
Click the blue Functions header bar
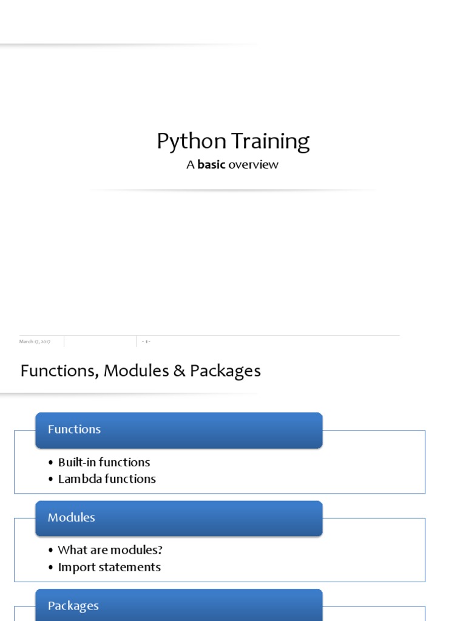(178, 430)
